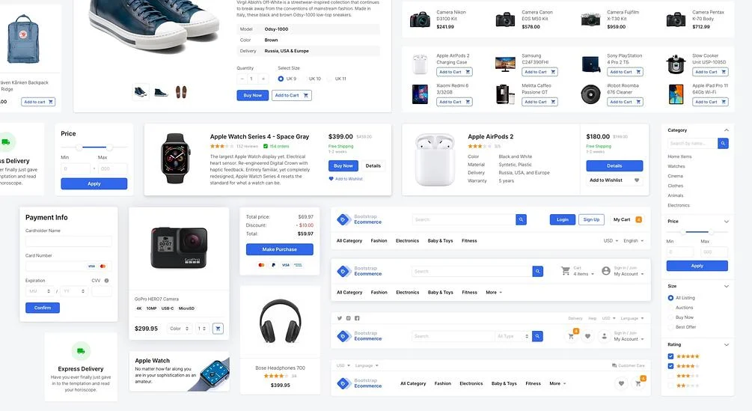
Task: Open the Electronics menu in the first navbar
Action: point(407,241)
